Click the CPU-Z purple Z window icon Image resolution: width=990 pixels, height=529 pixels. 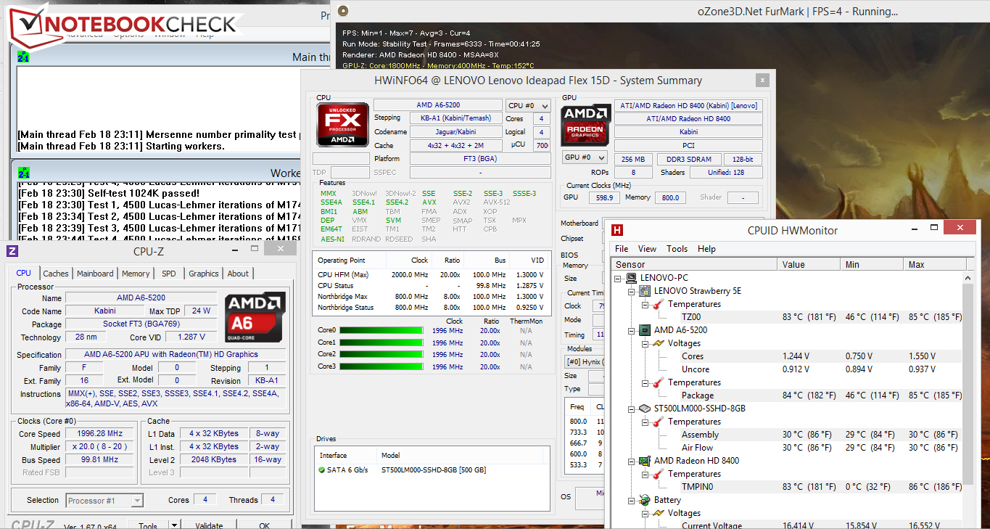pyautogui.click(x=12, y=251)
